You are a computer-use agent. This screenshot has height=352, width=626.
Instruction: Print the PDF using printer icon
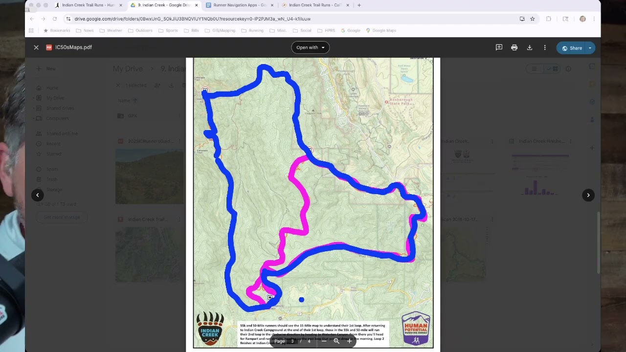514,47
